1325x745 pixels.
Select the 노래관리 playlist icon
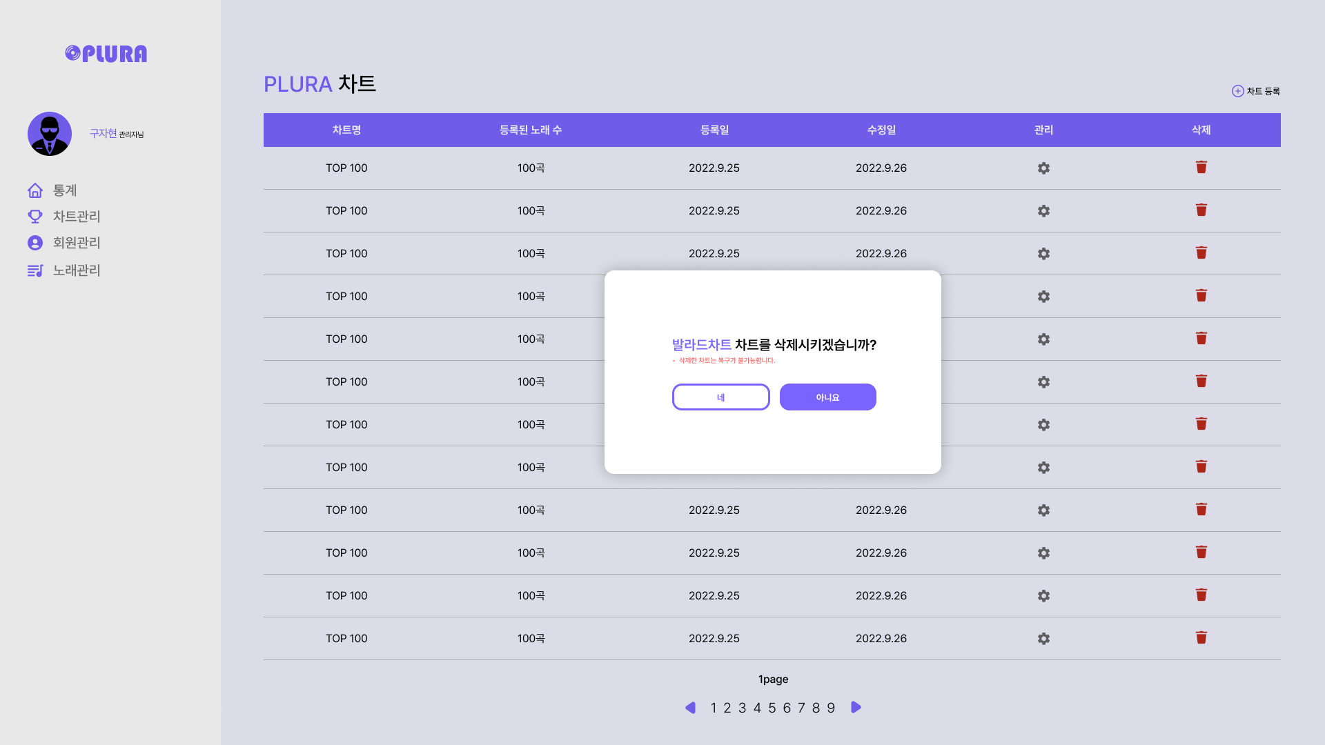(x=35, y=270)
